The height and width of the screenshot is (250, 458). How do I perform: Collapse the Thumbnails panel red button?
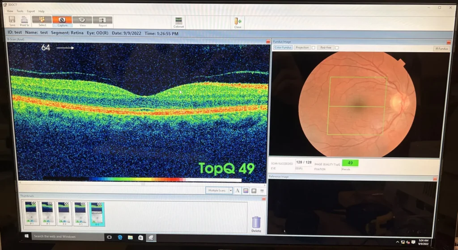pos(264,199)
